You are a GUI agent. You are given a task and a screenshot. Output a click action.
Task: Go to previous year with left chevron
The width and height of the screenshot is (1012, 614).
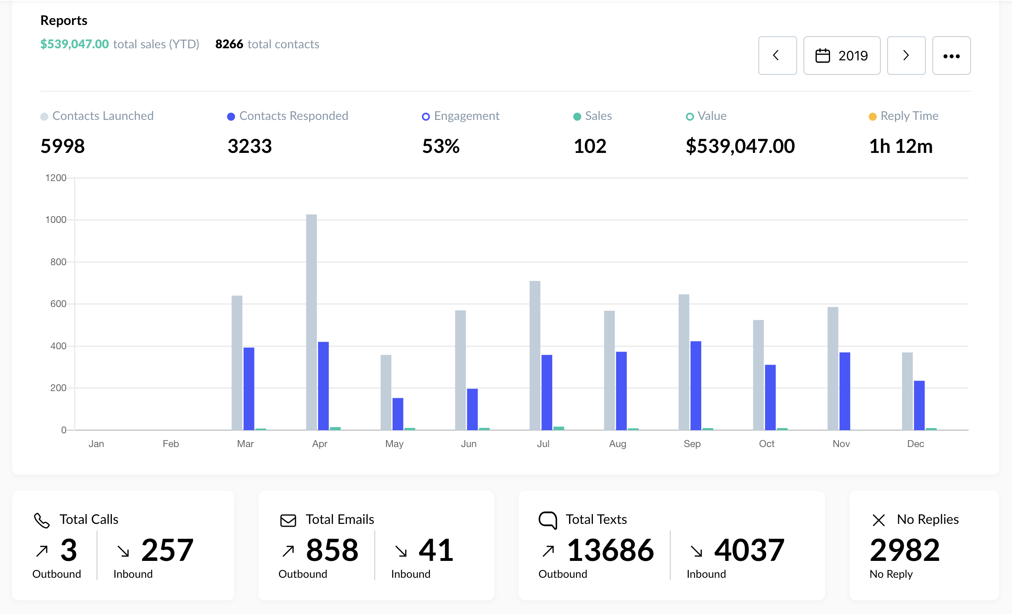(x=777, y=56)
